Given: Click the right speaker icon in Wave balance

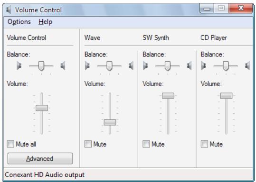Looking at the screenshot, I should (x=131, y=66).
